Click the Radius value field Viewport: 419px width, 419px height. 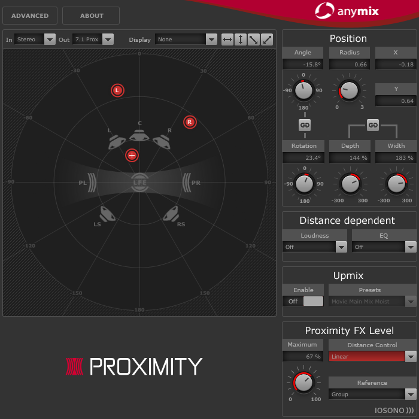[349, 65]
